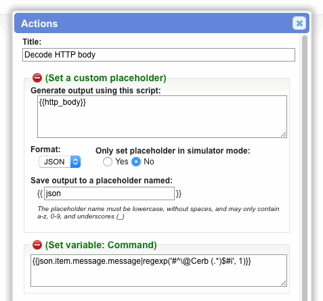The image size is (323, 301).
Task: Click the placeholder name field containing json
Action: tap(109, 193)
